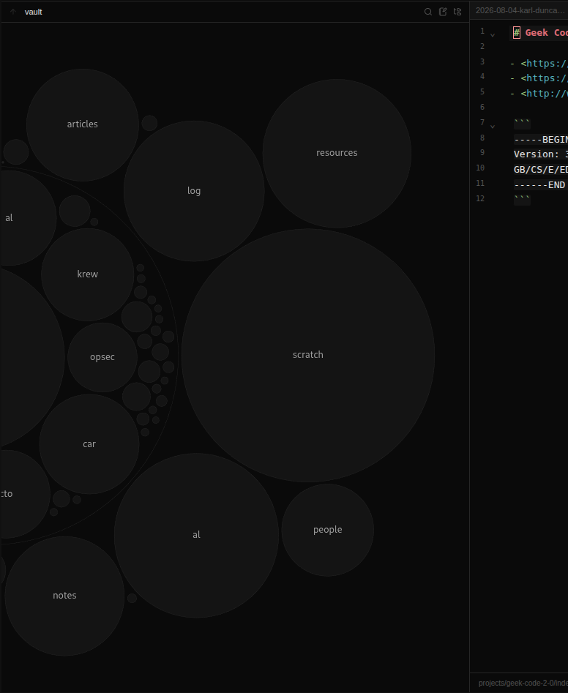
Task: Switch to the tree view icon
Action: [457, 12]
